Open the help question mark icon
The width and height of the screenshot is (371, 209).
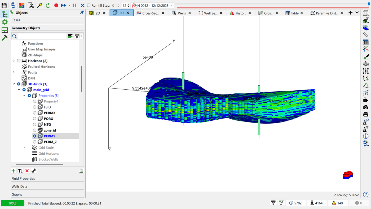(x=366, y=195)
